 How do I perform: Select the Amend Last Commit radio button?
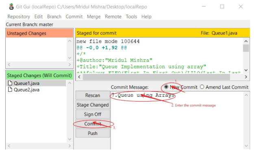coord(202,87)
